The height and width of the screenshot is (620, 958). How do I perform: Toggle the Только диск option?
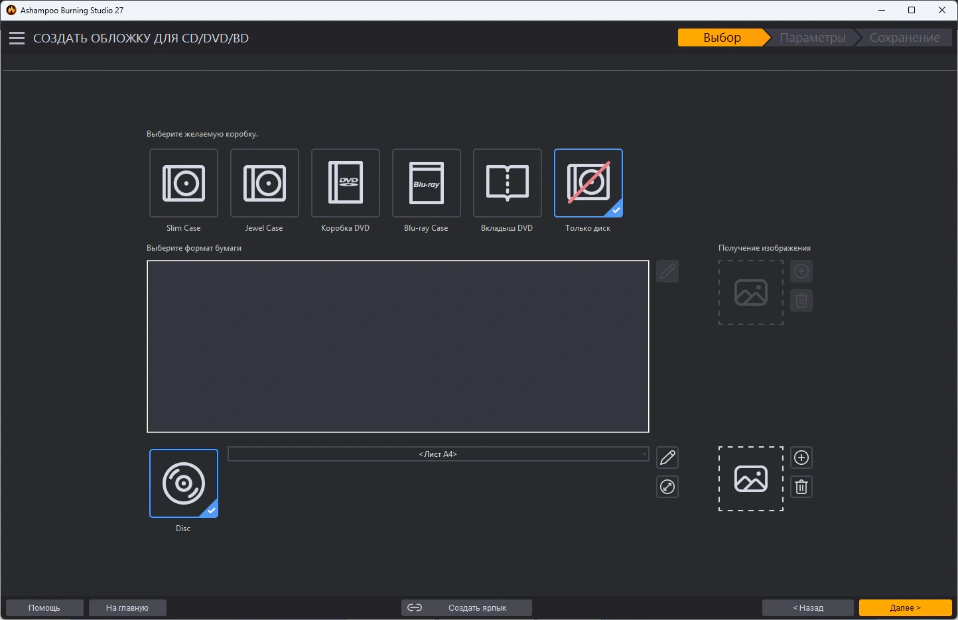pyautogui.click(x=588, y=183)
